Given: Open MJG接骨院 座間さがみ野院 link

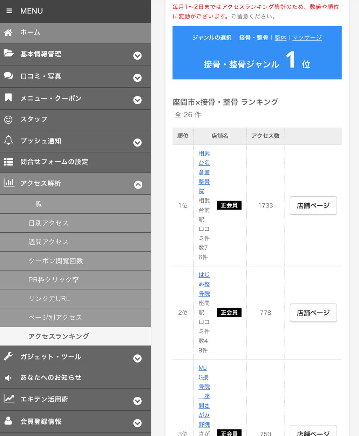Looking at the screenshot, I should coord(204,396).
